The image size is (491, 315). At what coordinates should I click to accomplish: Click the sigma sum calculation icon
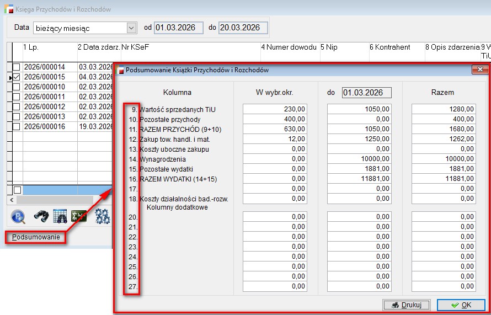click(79, 216)
